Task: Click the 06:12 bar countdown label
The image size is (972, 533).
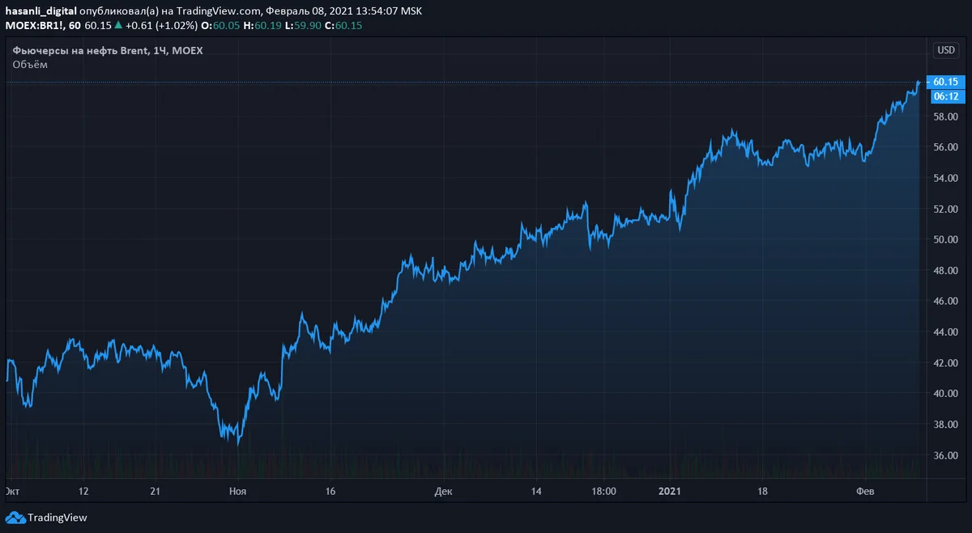Action: point(945,96)
